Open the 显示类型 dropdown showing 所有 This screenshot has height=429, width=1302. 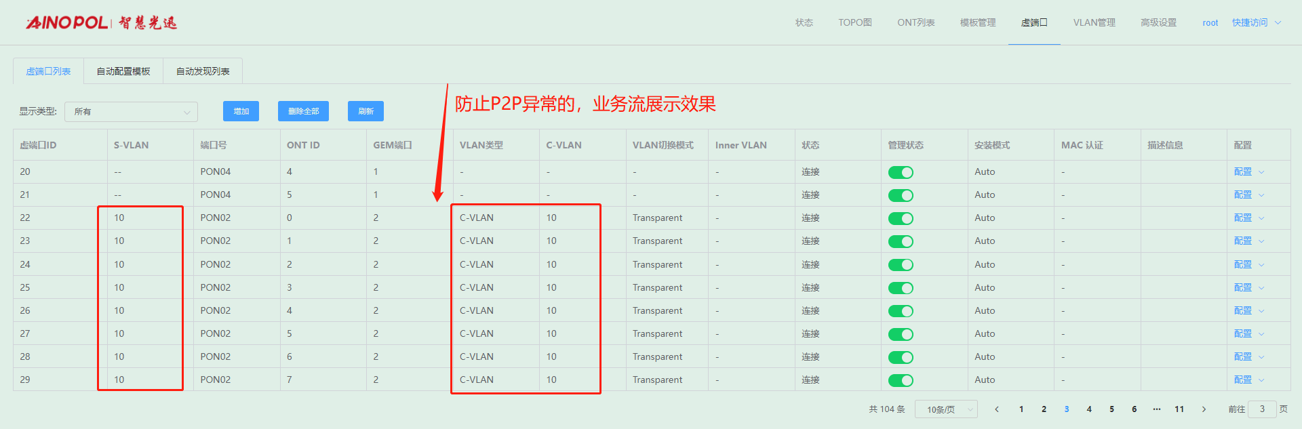(131, 112)
